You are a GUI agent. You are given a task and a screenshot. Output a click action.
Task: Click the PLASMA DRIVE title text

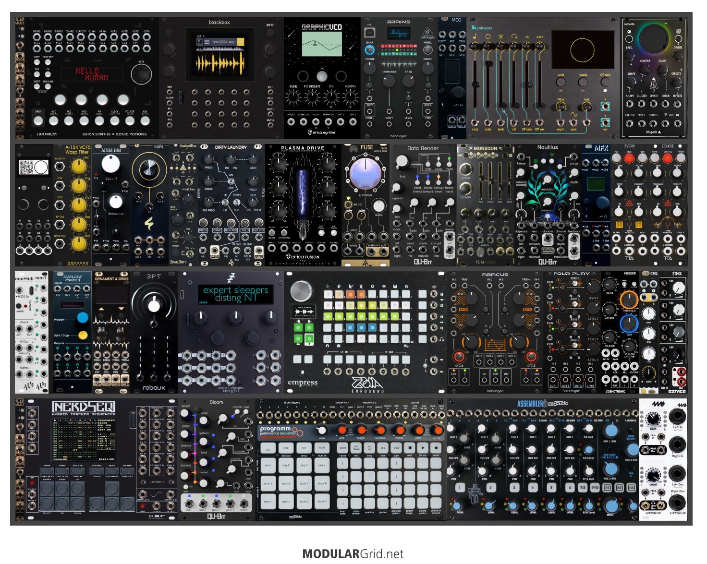303,148
